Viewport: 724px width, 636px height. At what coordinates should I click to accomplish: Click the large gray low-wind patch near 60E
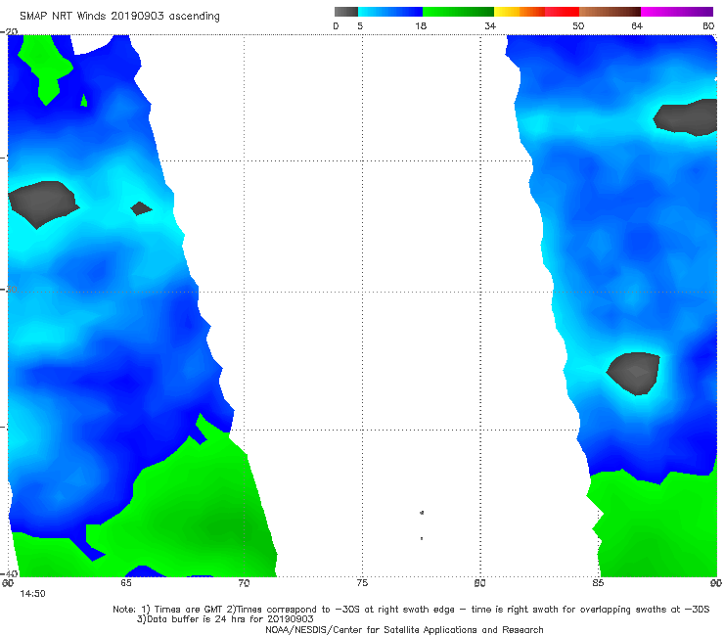coord(42,204)
